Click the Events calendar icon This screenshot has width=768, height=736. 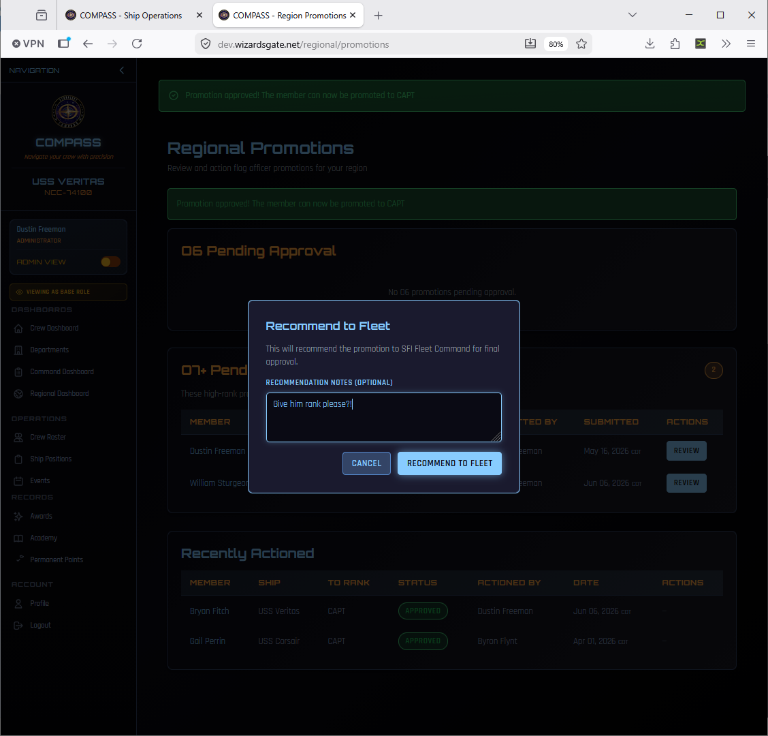18,481
